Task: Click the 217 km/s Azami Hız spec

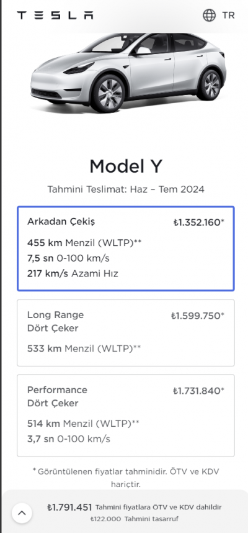Action: (73, 273)
